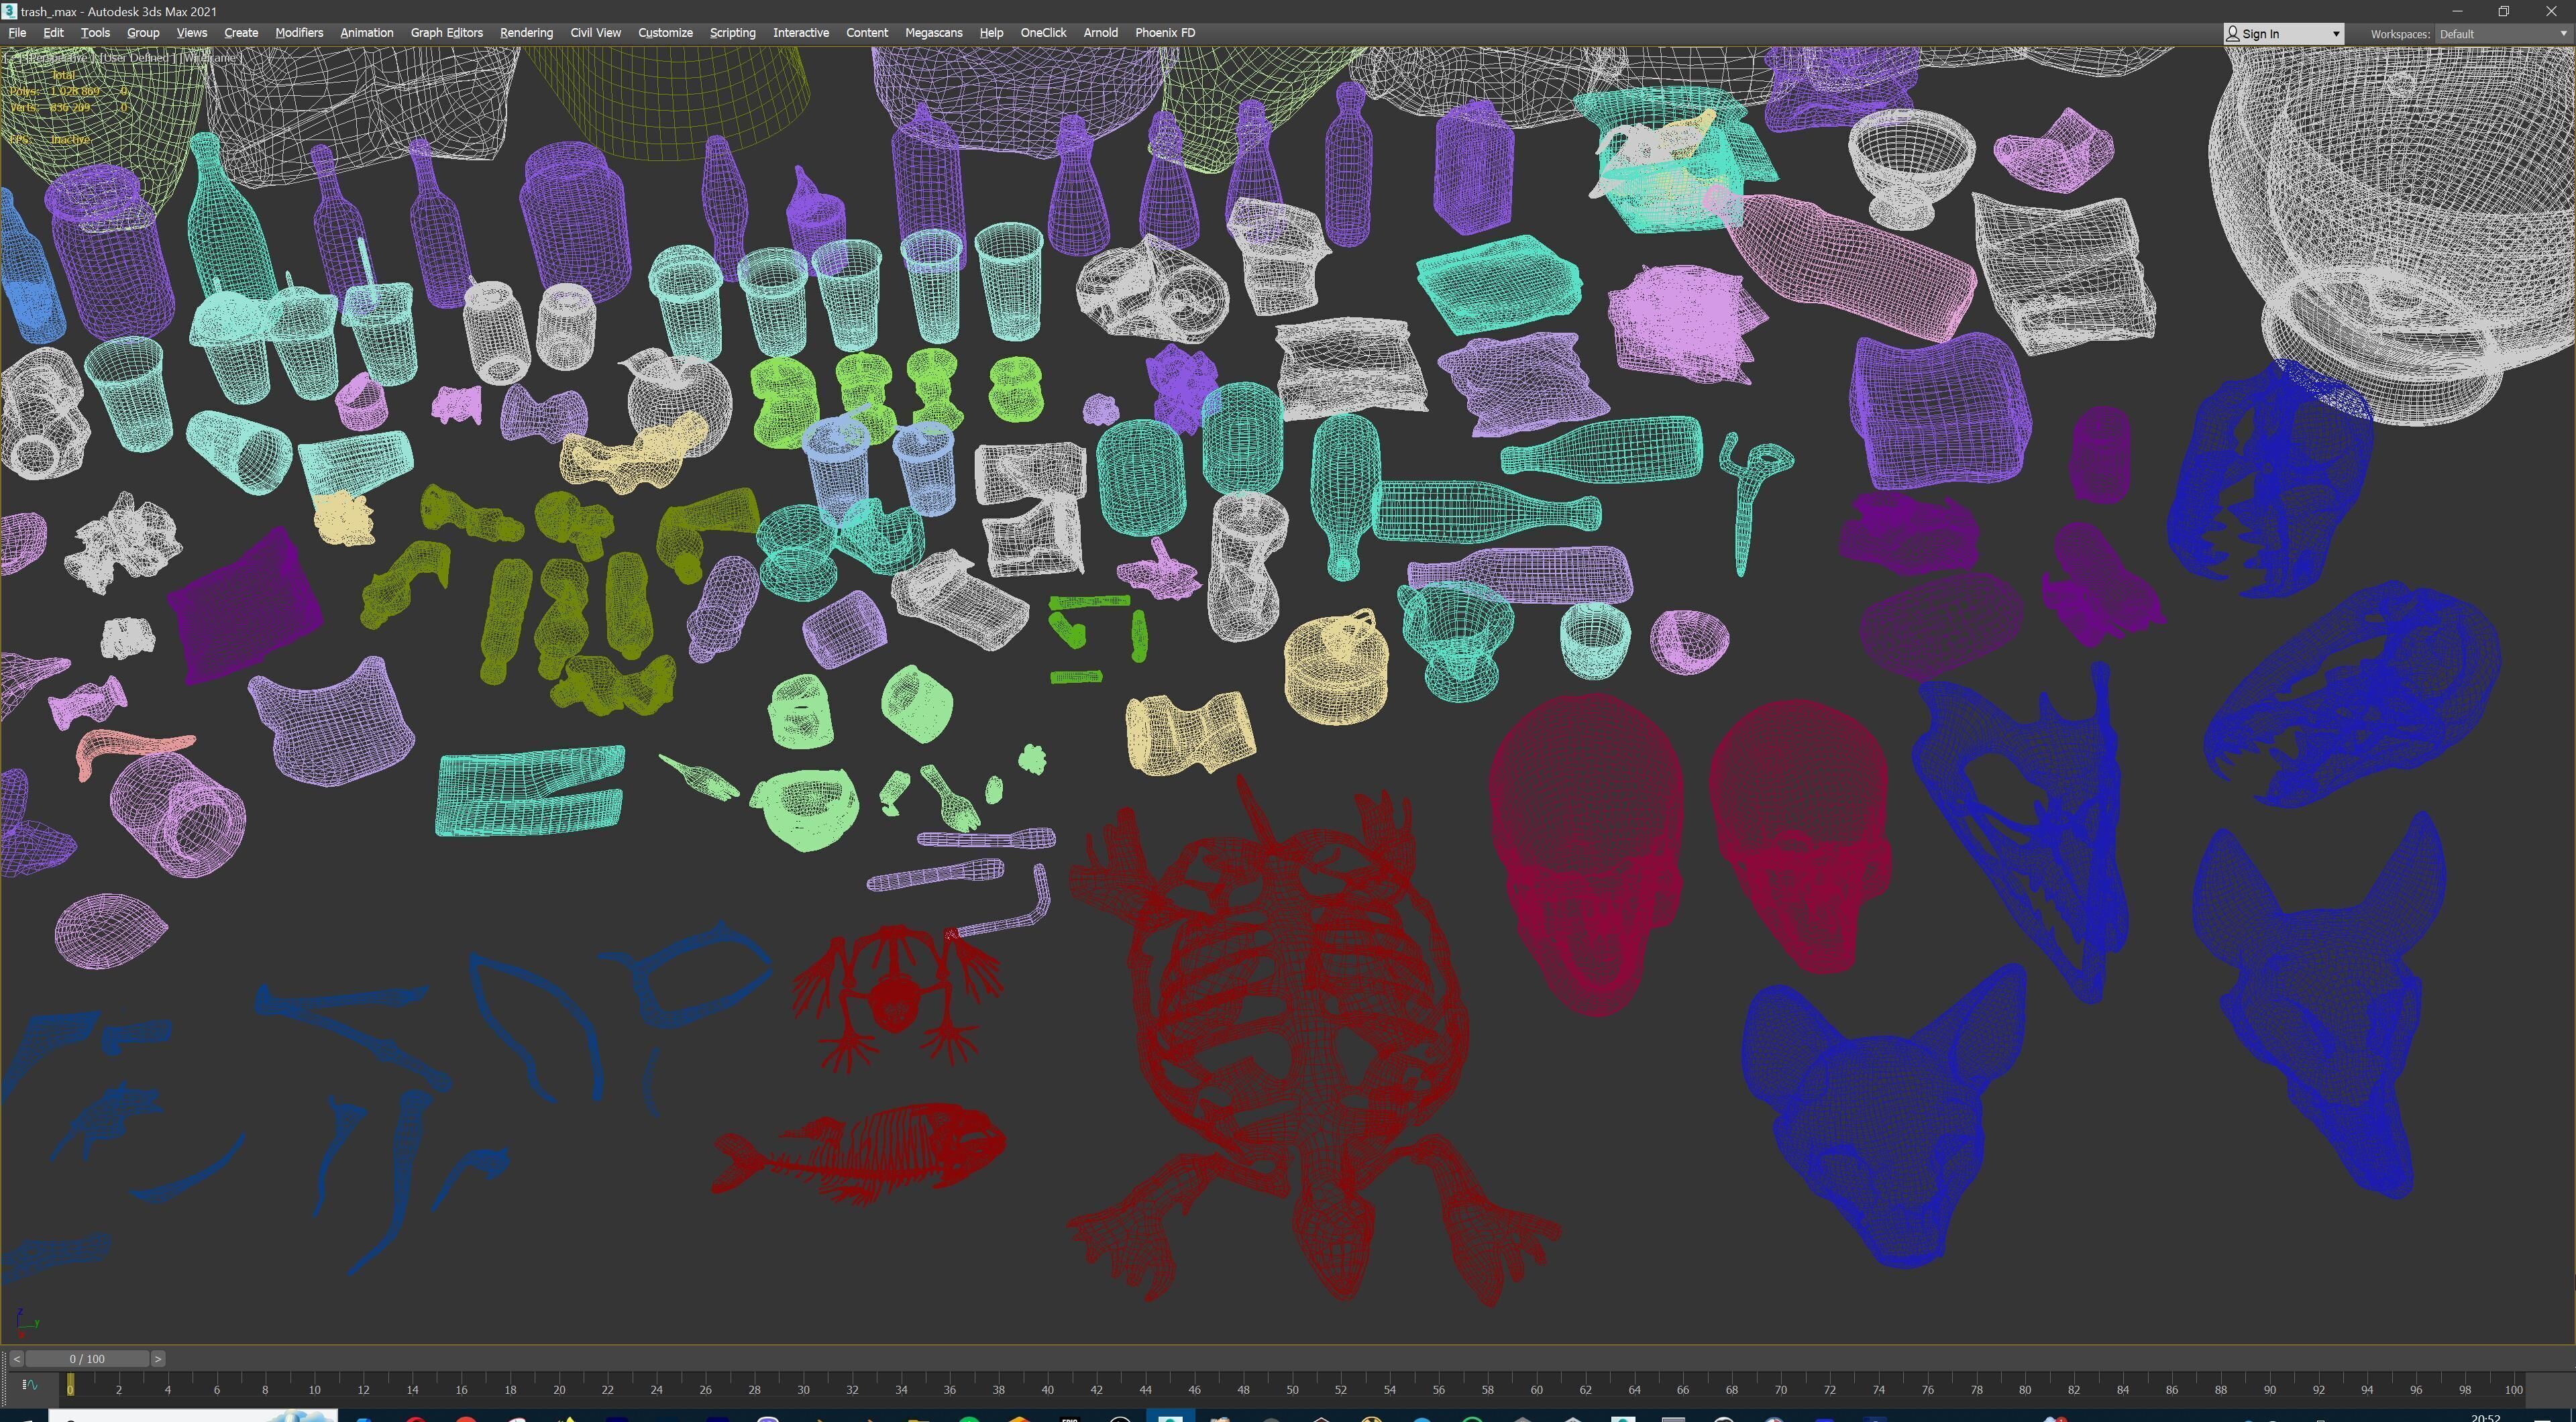2576x1422 pixels.
Task: Open the Phoenix FD menu
Action: (1165, 33)
